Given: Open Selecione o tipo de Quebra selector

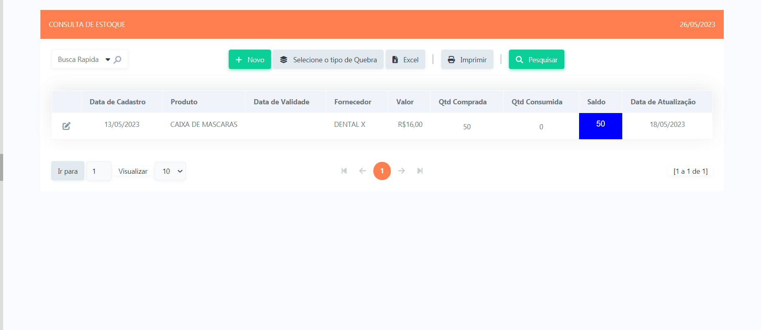Looking at the screenshot, I should pos(328,59).
